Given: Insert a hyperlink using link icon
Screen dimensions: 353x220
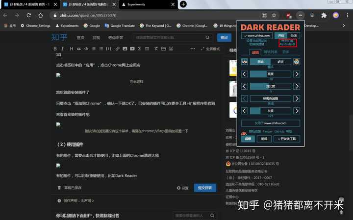Looking at the screenshot, I should [117, 49].
